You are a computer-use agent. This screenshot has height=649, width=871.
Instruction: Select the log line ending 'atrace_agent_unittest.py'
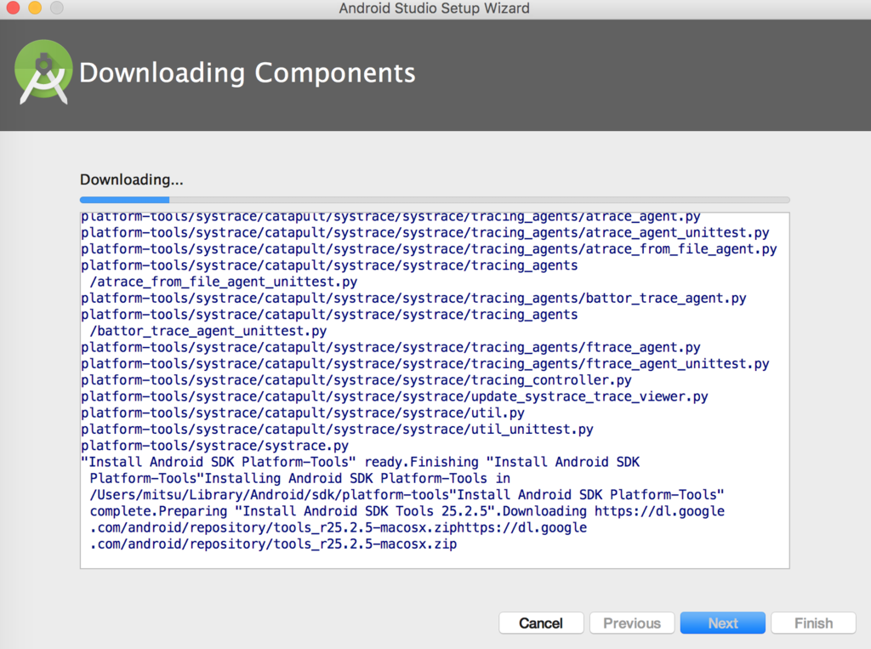tap(425, 233)
